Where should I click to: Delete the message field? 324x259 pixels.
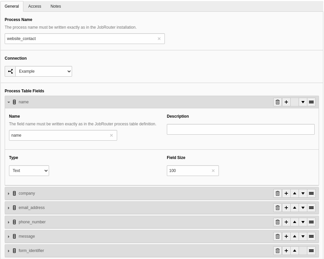(278, 237)
